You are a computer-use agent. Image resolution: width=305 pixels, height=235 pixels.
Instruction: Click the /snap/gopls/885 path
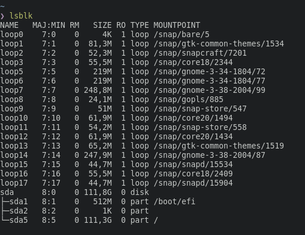pyautogui.click(x=189, y=99)
